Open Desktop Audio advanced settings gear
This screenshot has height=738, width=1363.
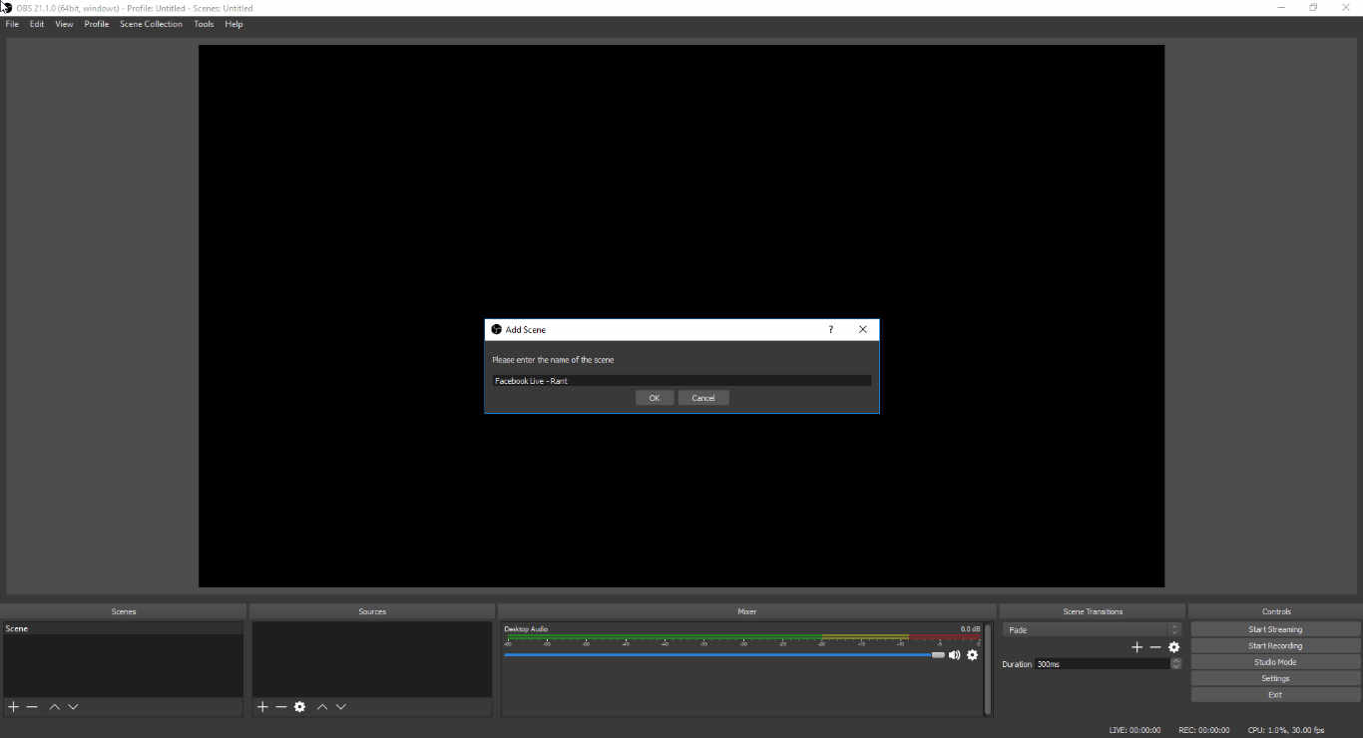[973, 655]
